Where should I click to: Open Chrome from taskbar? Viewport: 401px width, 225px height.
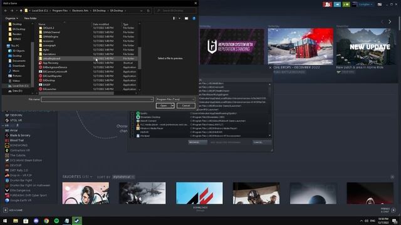click(x=46, y=221)
